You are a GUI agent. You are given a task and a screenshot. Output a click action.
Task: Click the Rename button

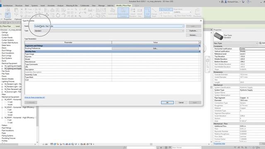(193, 35)
